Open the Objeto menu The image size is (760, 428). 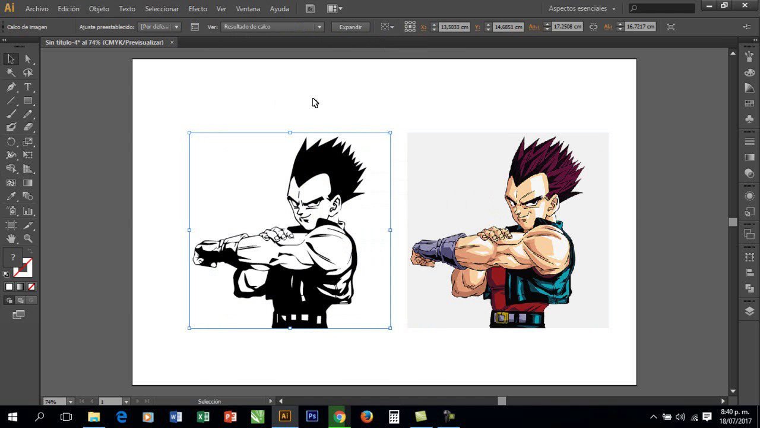point(99,9)
